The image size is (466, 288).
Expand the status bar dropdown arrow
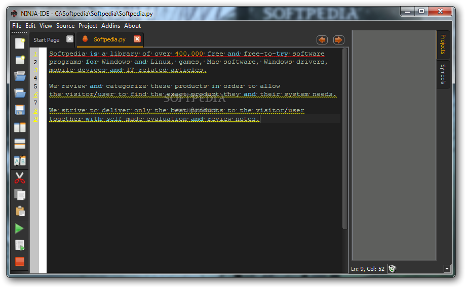[447, 269]
